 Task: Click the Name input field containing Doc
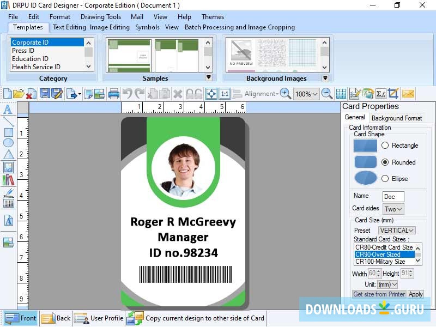(393, 197)
